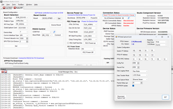Switch to the Lua Shell tab
Image resolution: width=173 pixels, height=109 pixels.
[x=7, y=8]
